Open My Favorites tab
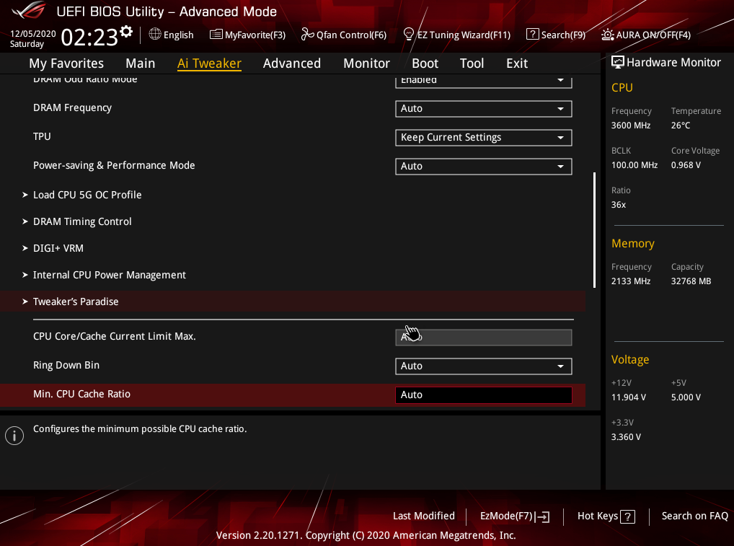Viewport: 734px width, 546px height. 66,63
